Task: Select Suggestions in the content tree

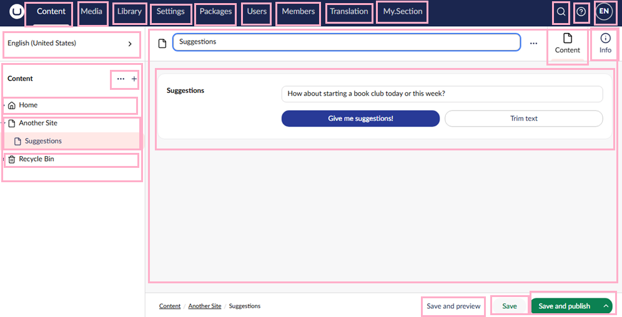Action: click(43, 141)
